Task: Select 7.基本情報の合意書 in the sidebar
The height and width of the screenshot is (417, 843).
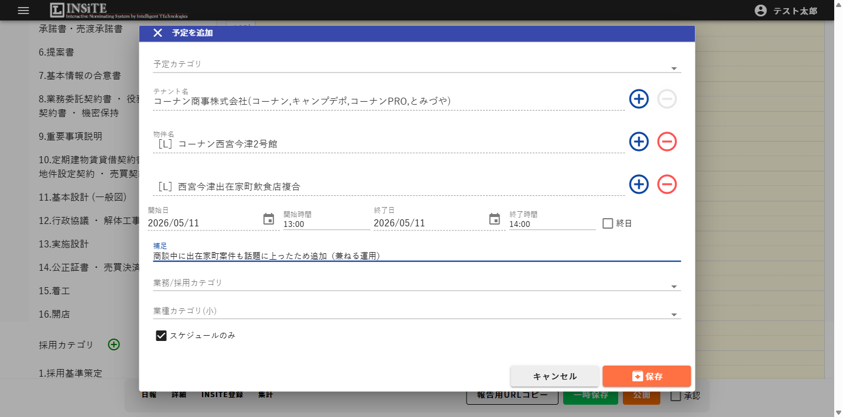Action: click(x=80, y=75)
